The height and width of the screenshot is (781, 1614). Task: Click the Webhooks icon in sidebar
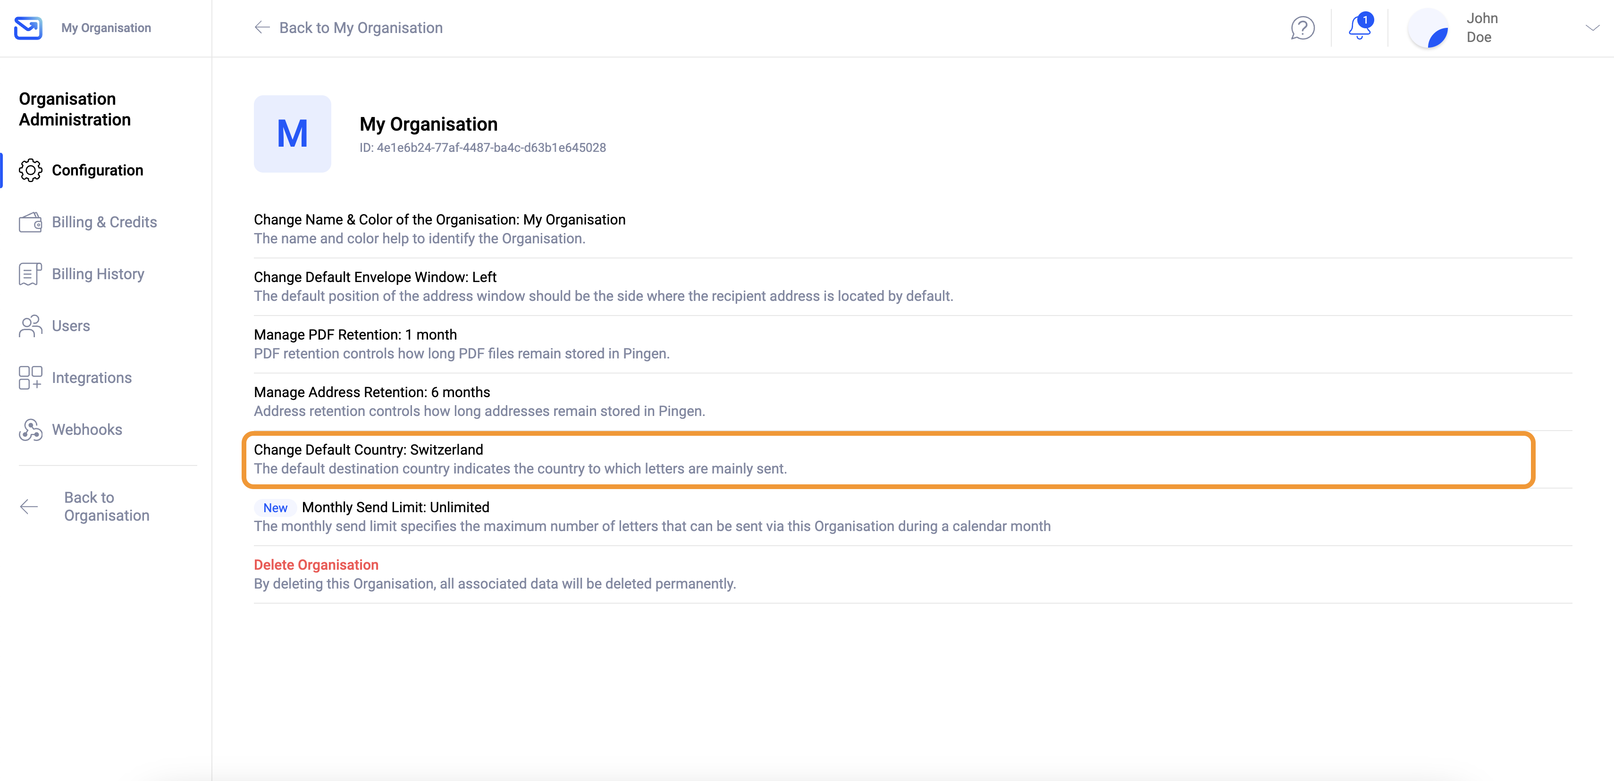point(30,430)
